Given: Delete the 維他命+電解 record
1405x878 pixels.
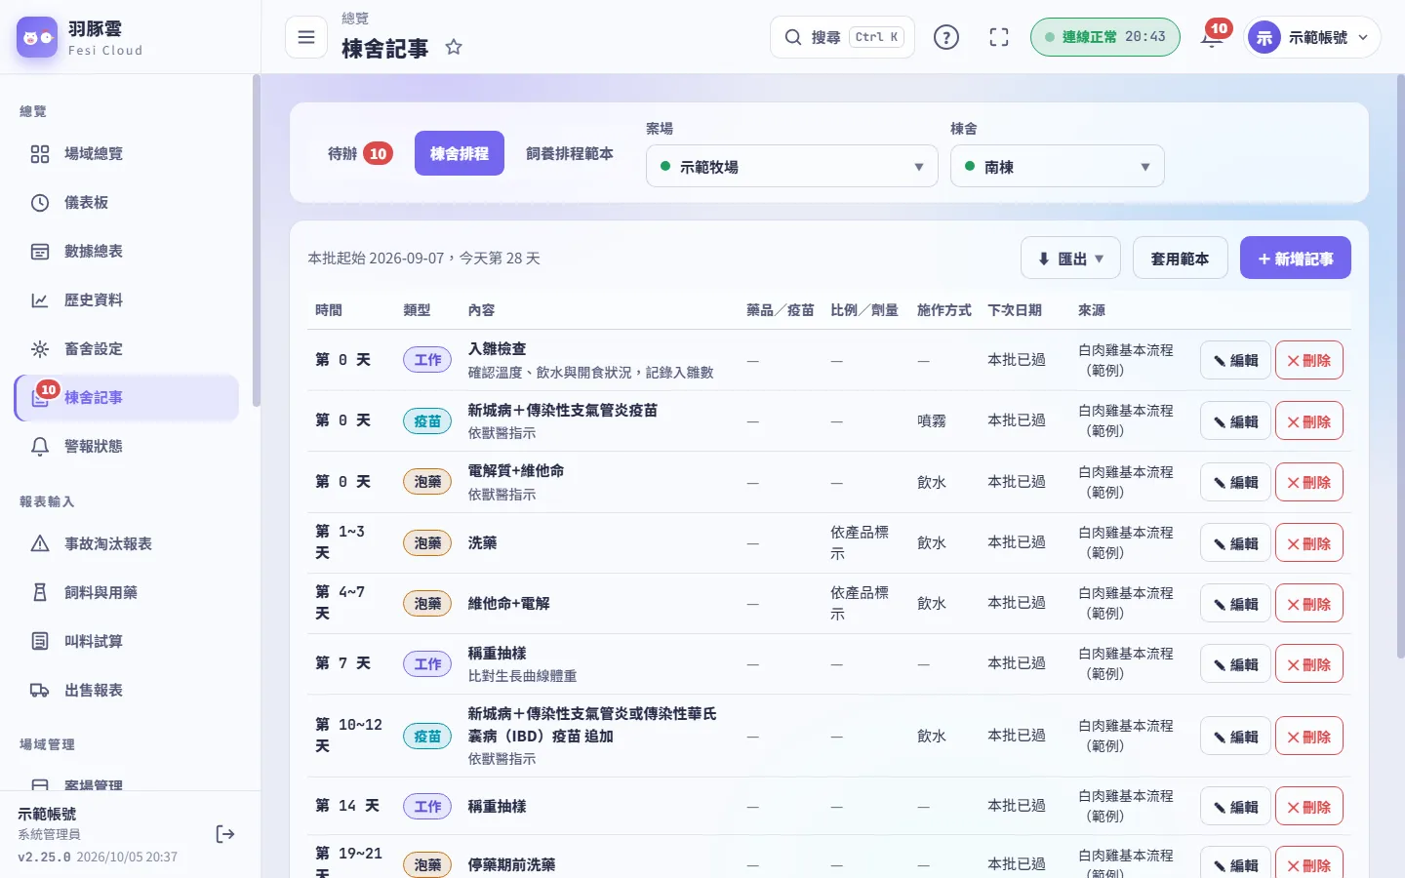Looking at the screenshot, I should [x=1309, y=604].
